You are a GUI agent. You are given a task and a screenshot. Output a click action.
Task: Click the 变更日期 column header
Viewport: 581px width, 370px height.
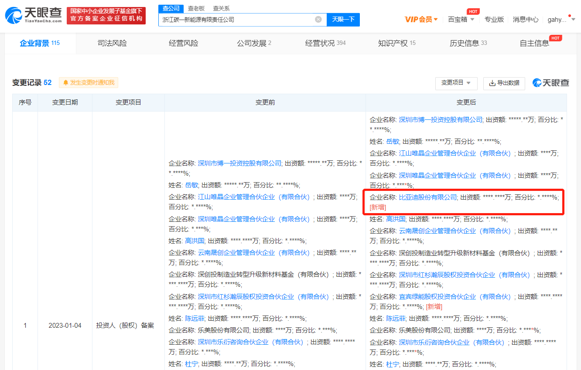coord(65,102)
